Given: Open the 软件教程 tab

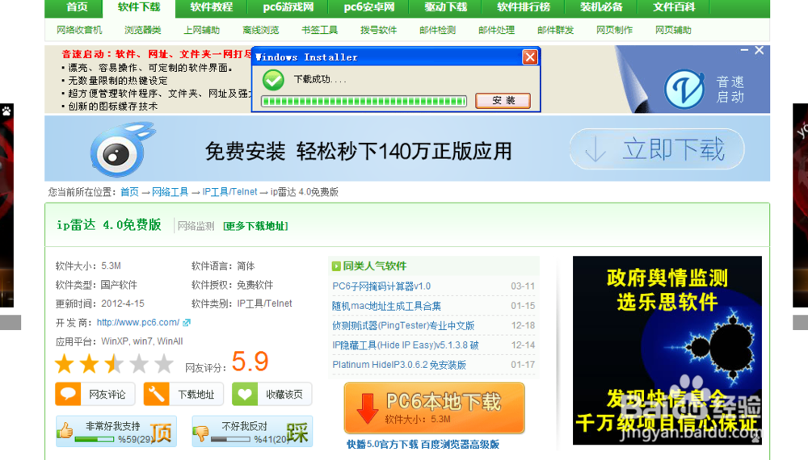Looking at the screenshot, I should 211,7.
